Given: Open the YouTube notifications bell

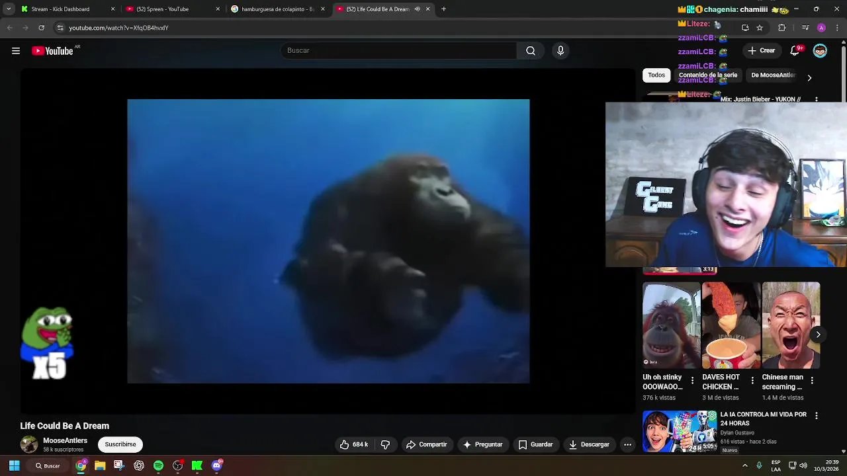Looking at the screenshot, I should [795, 51].
